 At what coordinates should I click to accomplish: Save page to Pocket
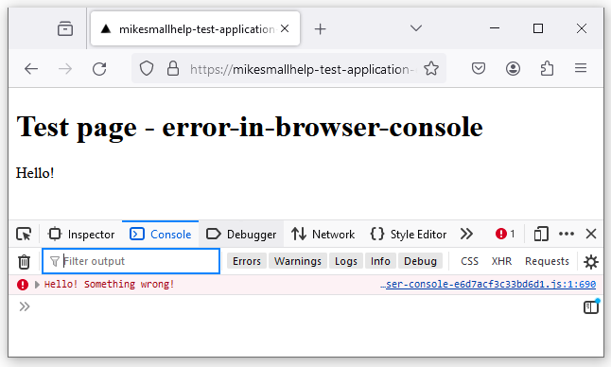tap(479, 68)
